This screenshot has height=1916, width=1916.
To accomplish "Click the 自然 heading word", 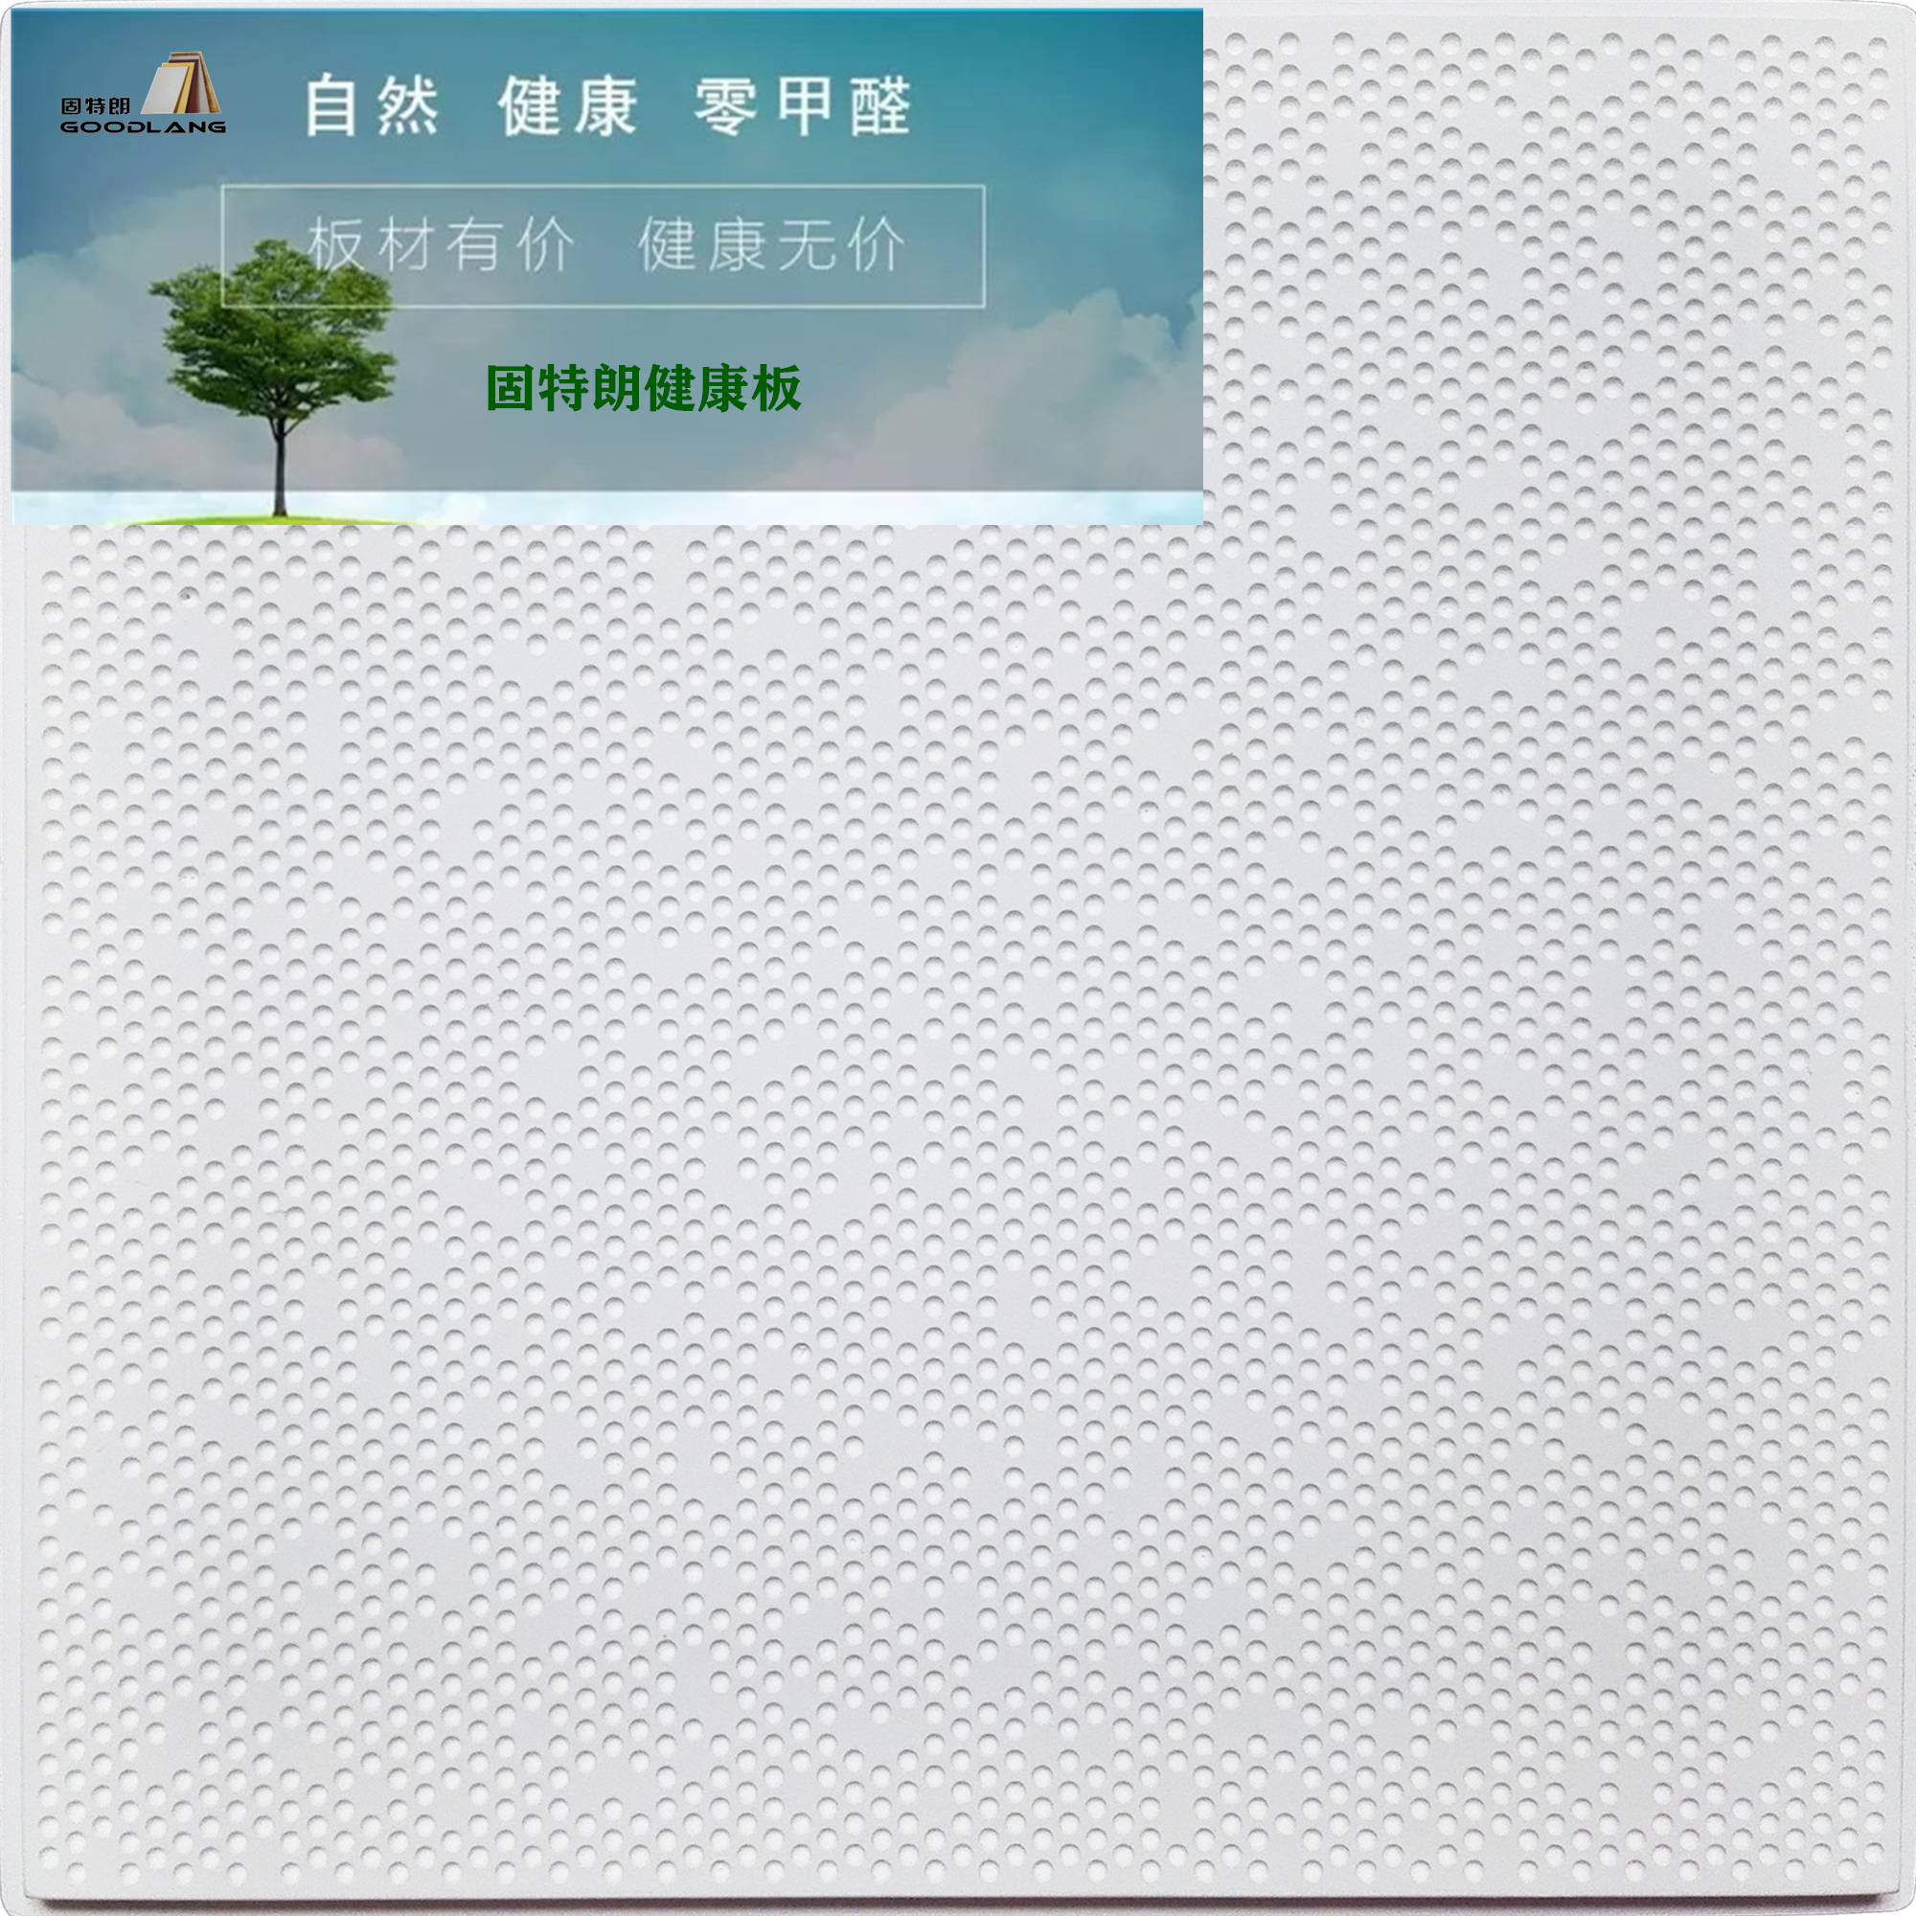I will pos(371,106).
